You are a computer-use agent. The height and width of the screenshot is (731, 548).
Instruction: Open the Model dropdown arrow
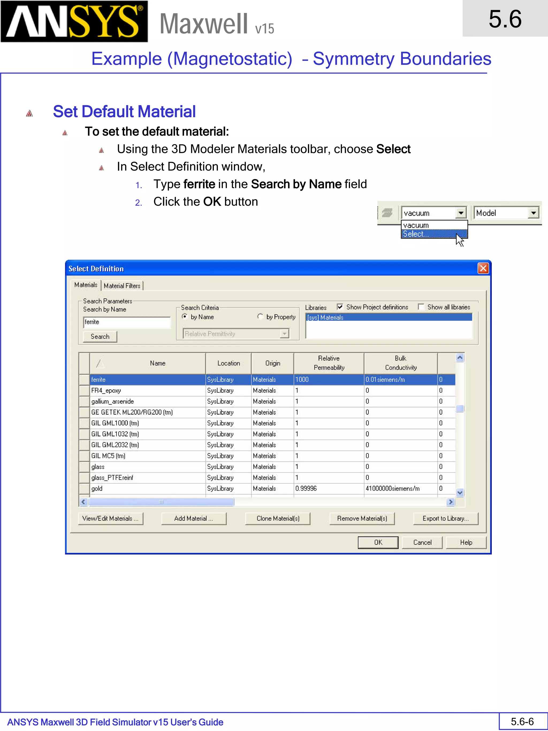(533, 213)
